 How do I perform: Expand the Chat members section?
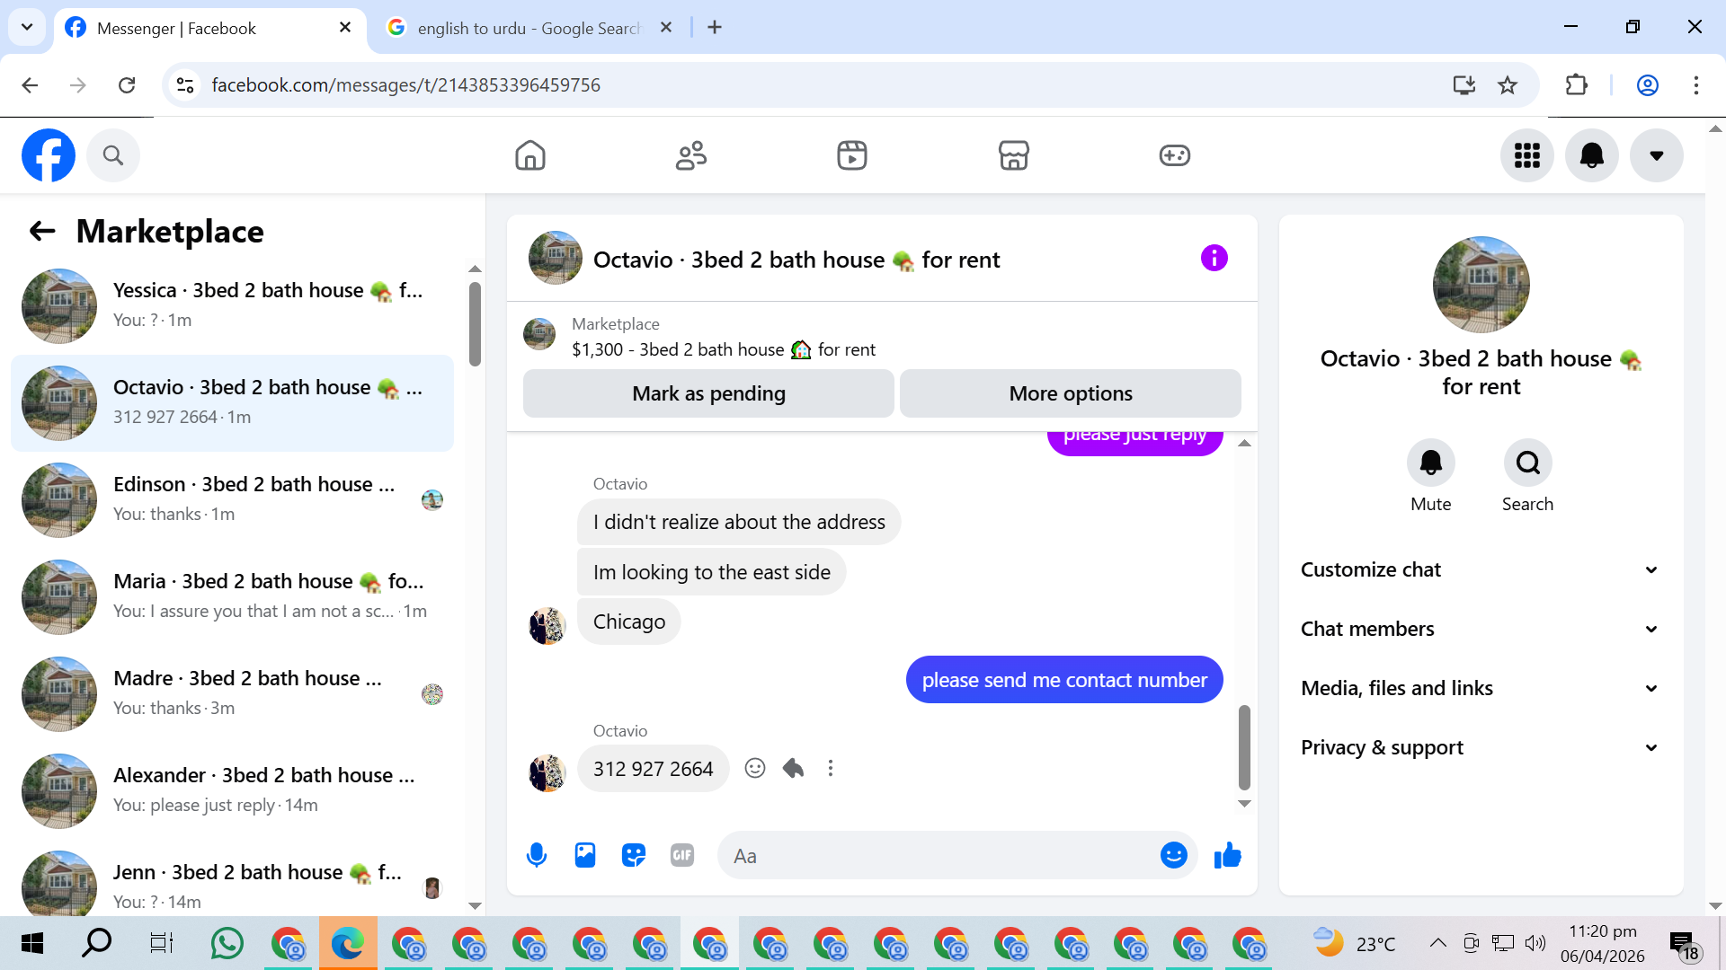point(1480,630)
